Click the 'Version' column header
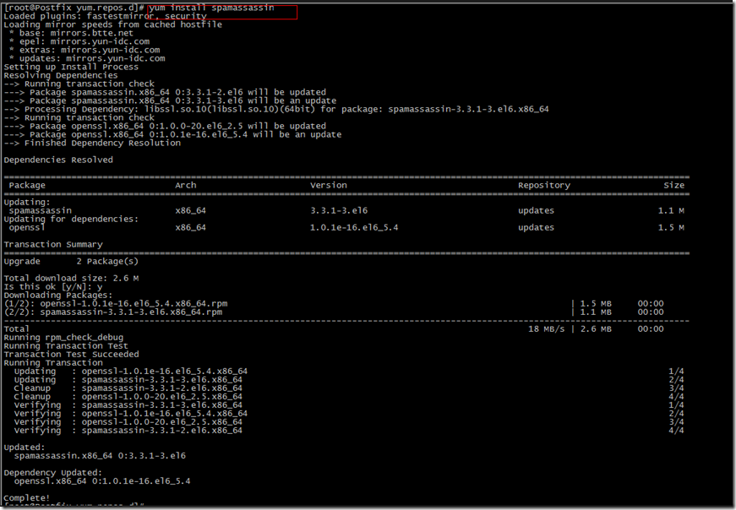This screenshot has height=510, width=736. click(x=329, y=185)
